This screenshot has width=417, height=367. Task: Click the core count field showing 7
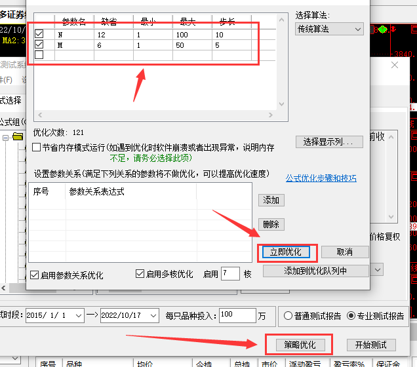(x=230, y=273)
